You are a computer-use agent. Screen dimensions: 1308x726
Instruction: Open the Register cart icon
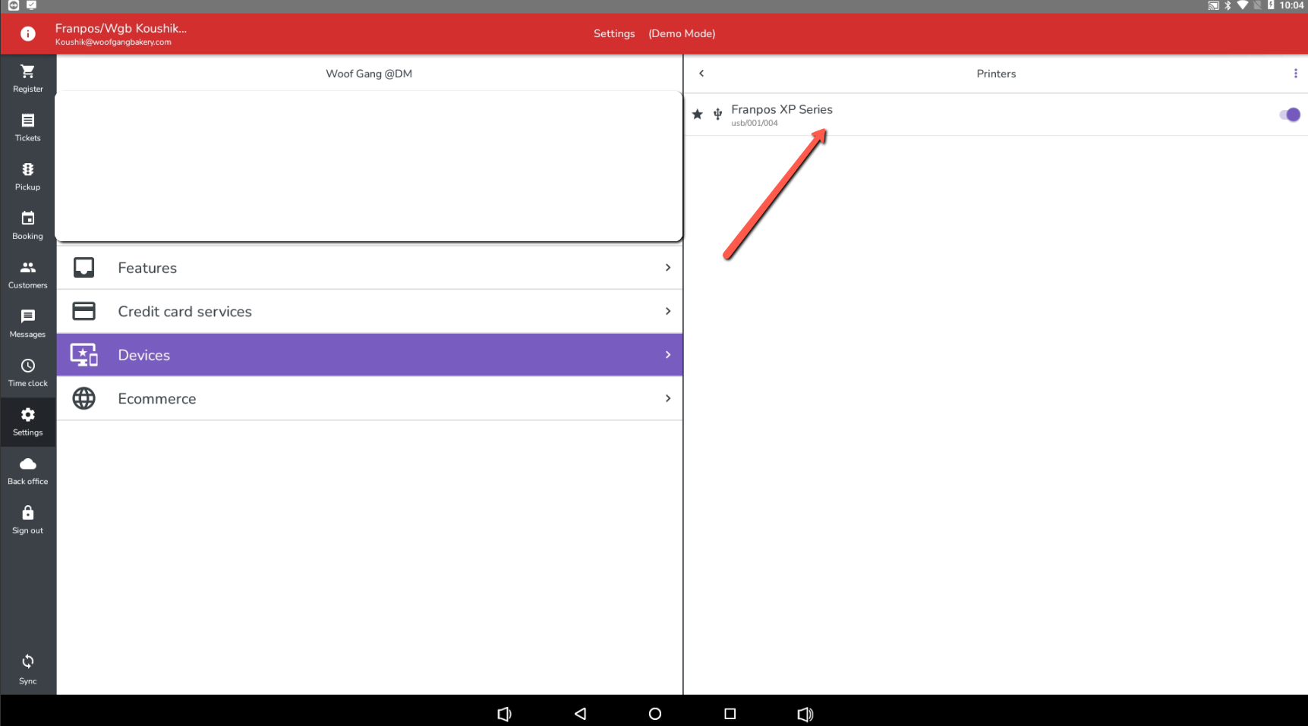point(28,72)
